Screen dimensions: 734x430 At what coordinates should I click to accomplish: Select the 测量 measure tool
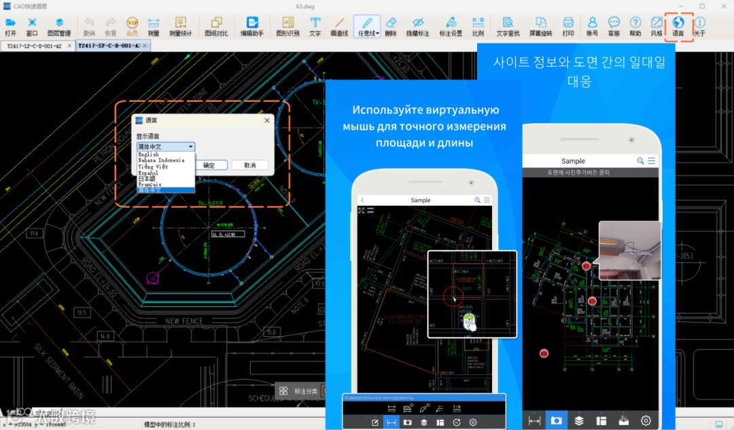pos(154,26)
